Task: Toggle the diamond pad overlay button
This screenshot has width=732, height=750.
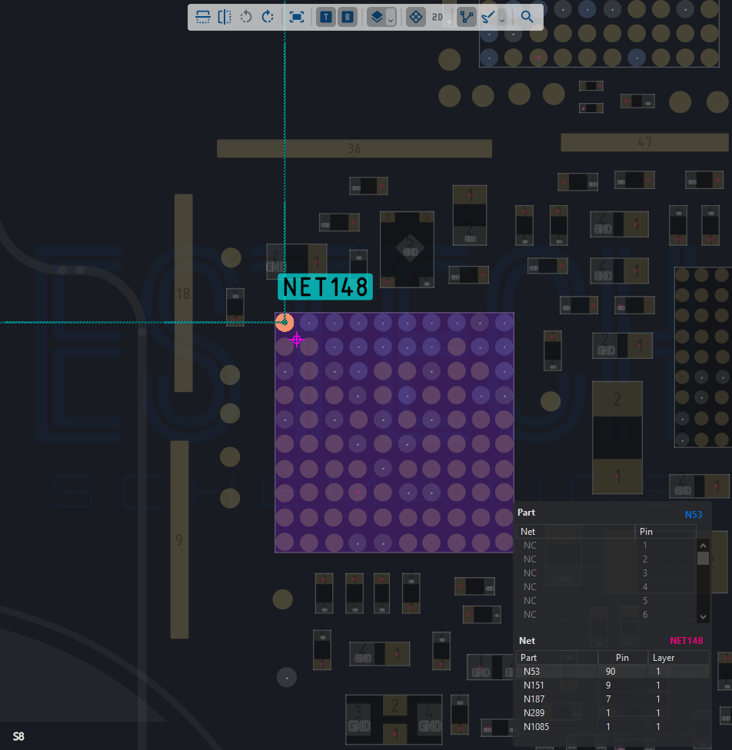Action: coord(416,17)
